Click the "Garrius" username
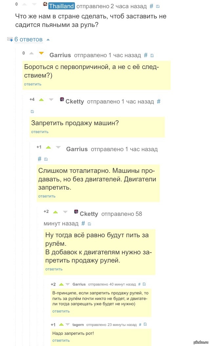The image size is (210, 346). (x=60, y=55)
